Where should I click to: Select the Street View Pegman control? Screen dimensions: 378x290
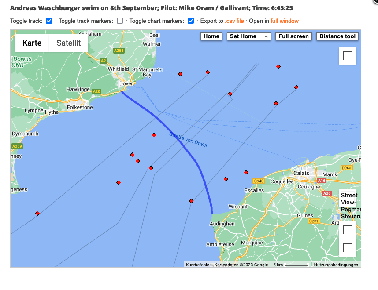349,206
